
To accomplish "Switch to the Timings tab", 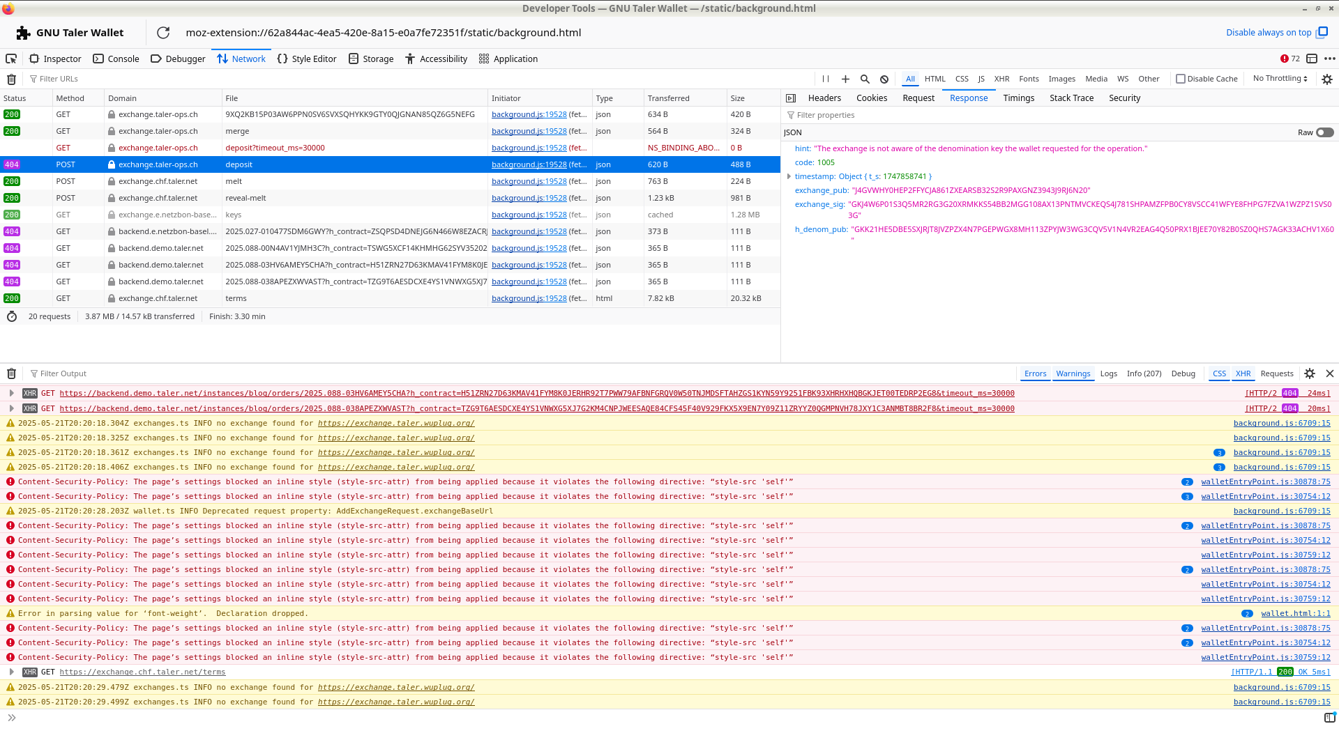I will tap(1018, 98).
